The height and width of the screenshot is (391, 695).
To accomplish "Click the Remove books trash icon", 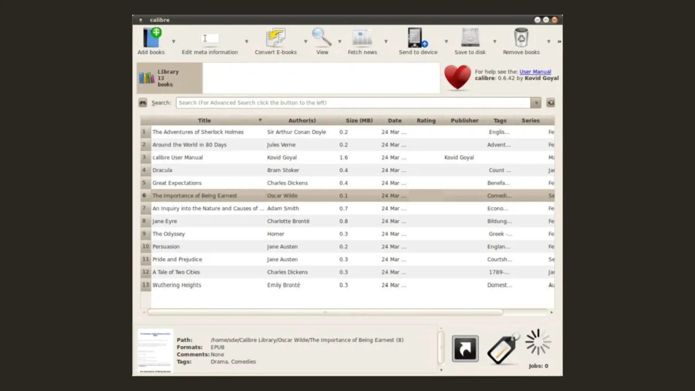I will [521, 37].
